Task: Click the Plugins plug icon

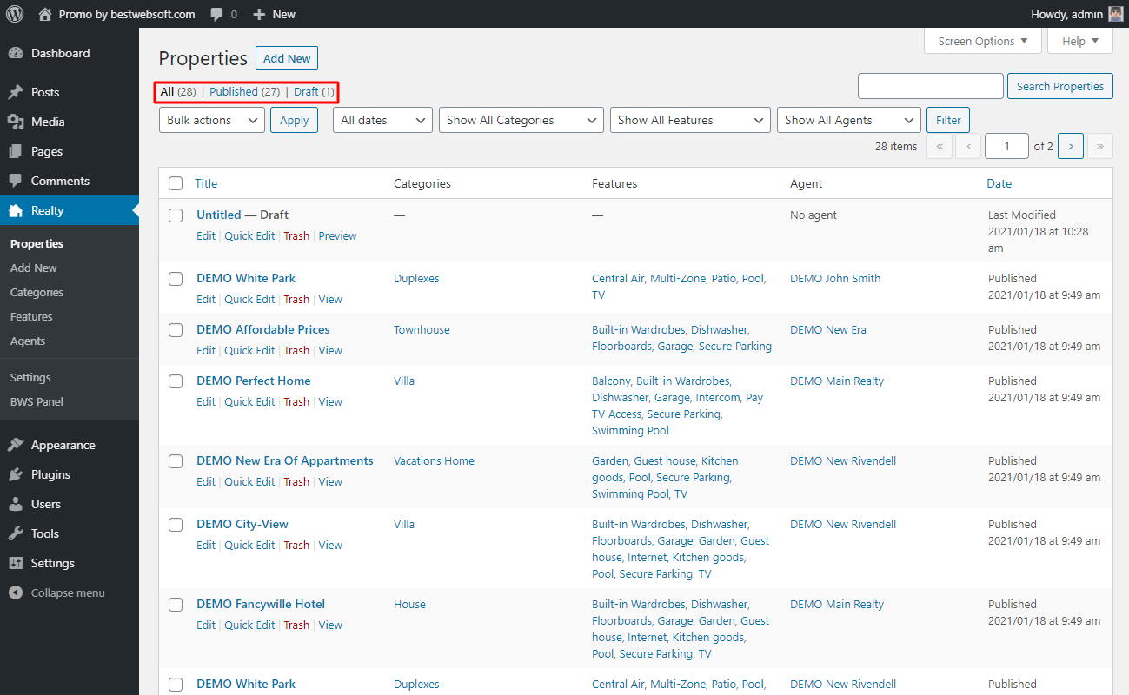Action: [16, 474]
